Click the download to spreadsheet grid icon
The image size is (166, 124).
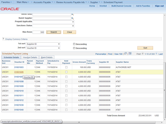tap(130, 54)
